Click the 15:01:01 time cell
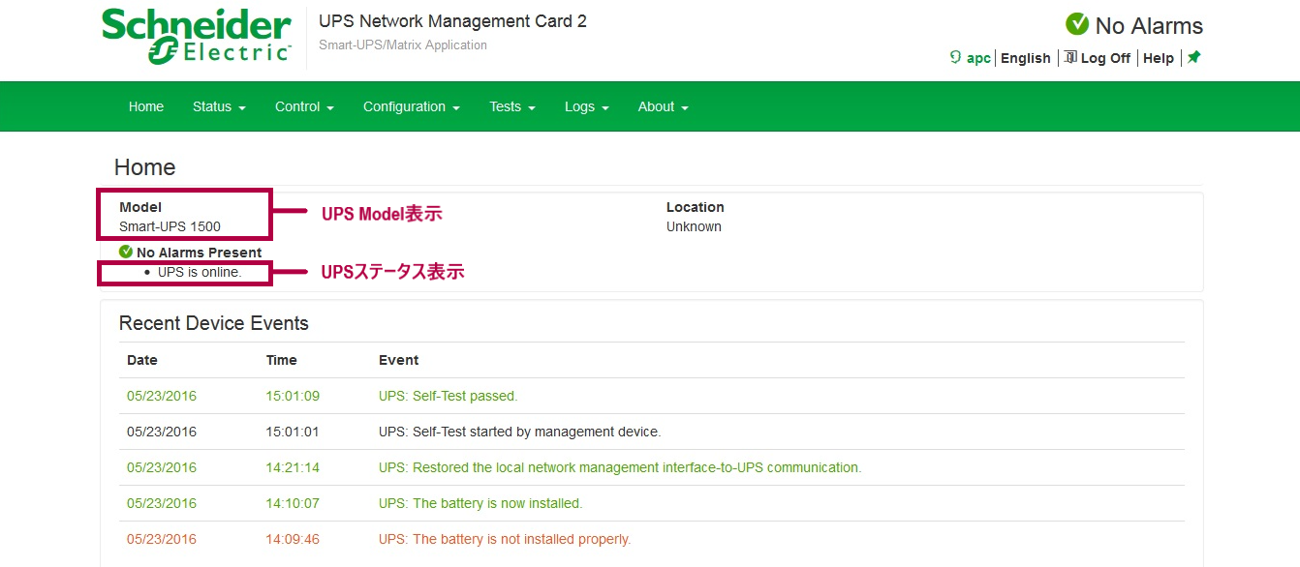Screen dimensions: 1300x567 pyautogui.click(x=293, y=432)
